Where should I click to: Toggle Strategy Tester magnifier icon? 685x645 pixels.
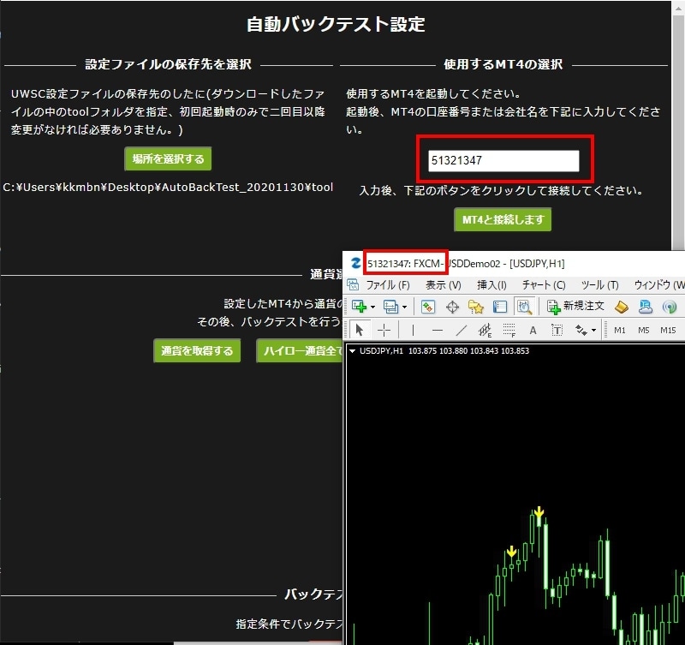[524, 307]
